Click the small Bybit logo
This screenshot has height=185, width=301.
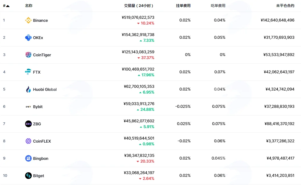click(x=28, y=107)
